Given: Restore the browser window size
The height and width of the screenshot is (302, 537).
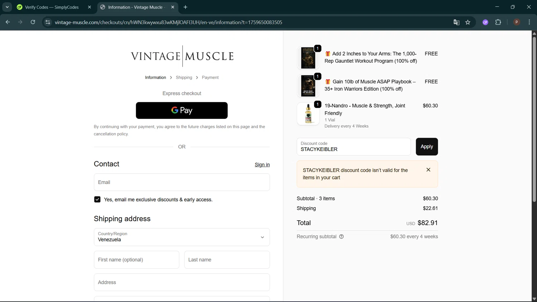Looking at the screenshot, I should [x=513, y=7].
